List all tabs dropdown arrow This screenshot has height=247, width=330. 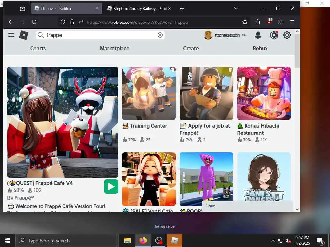(x=236, y=8)
